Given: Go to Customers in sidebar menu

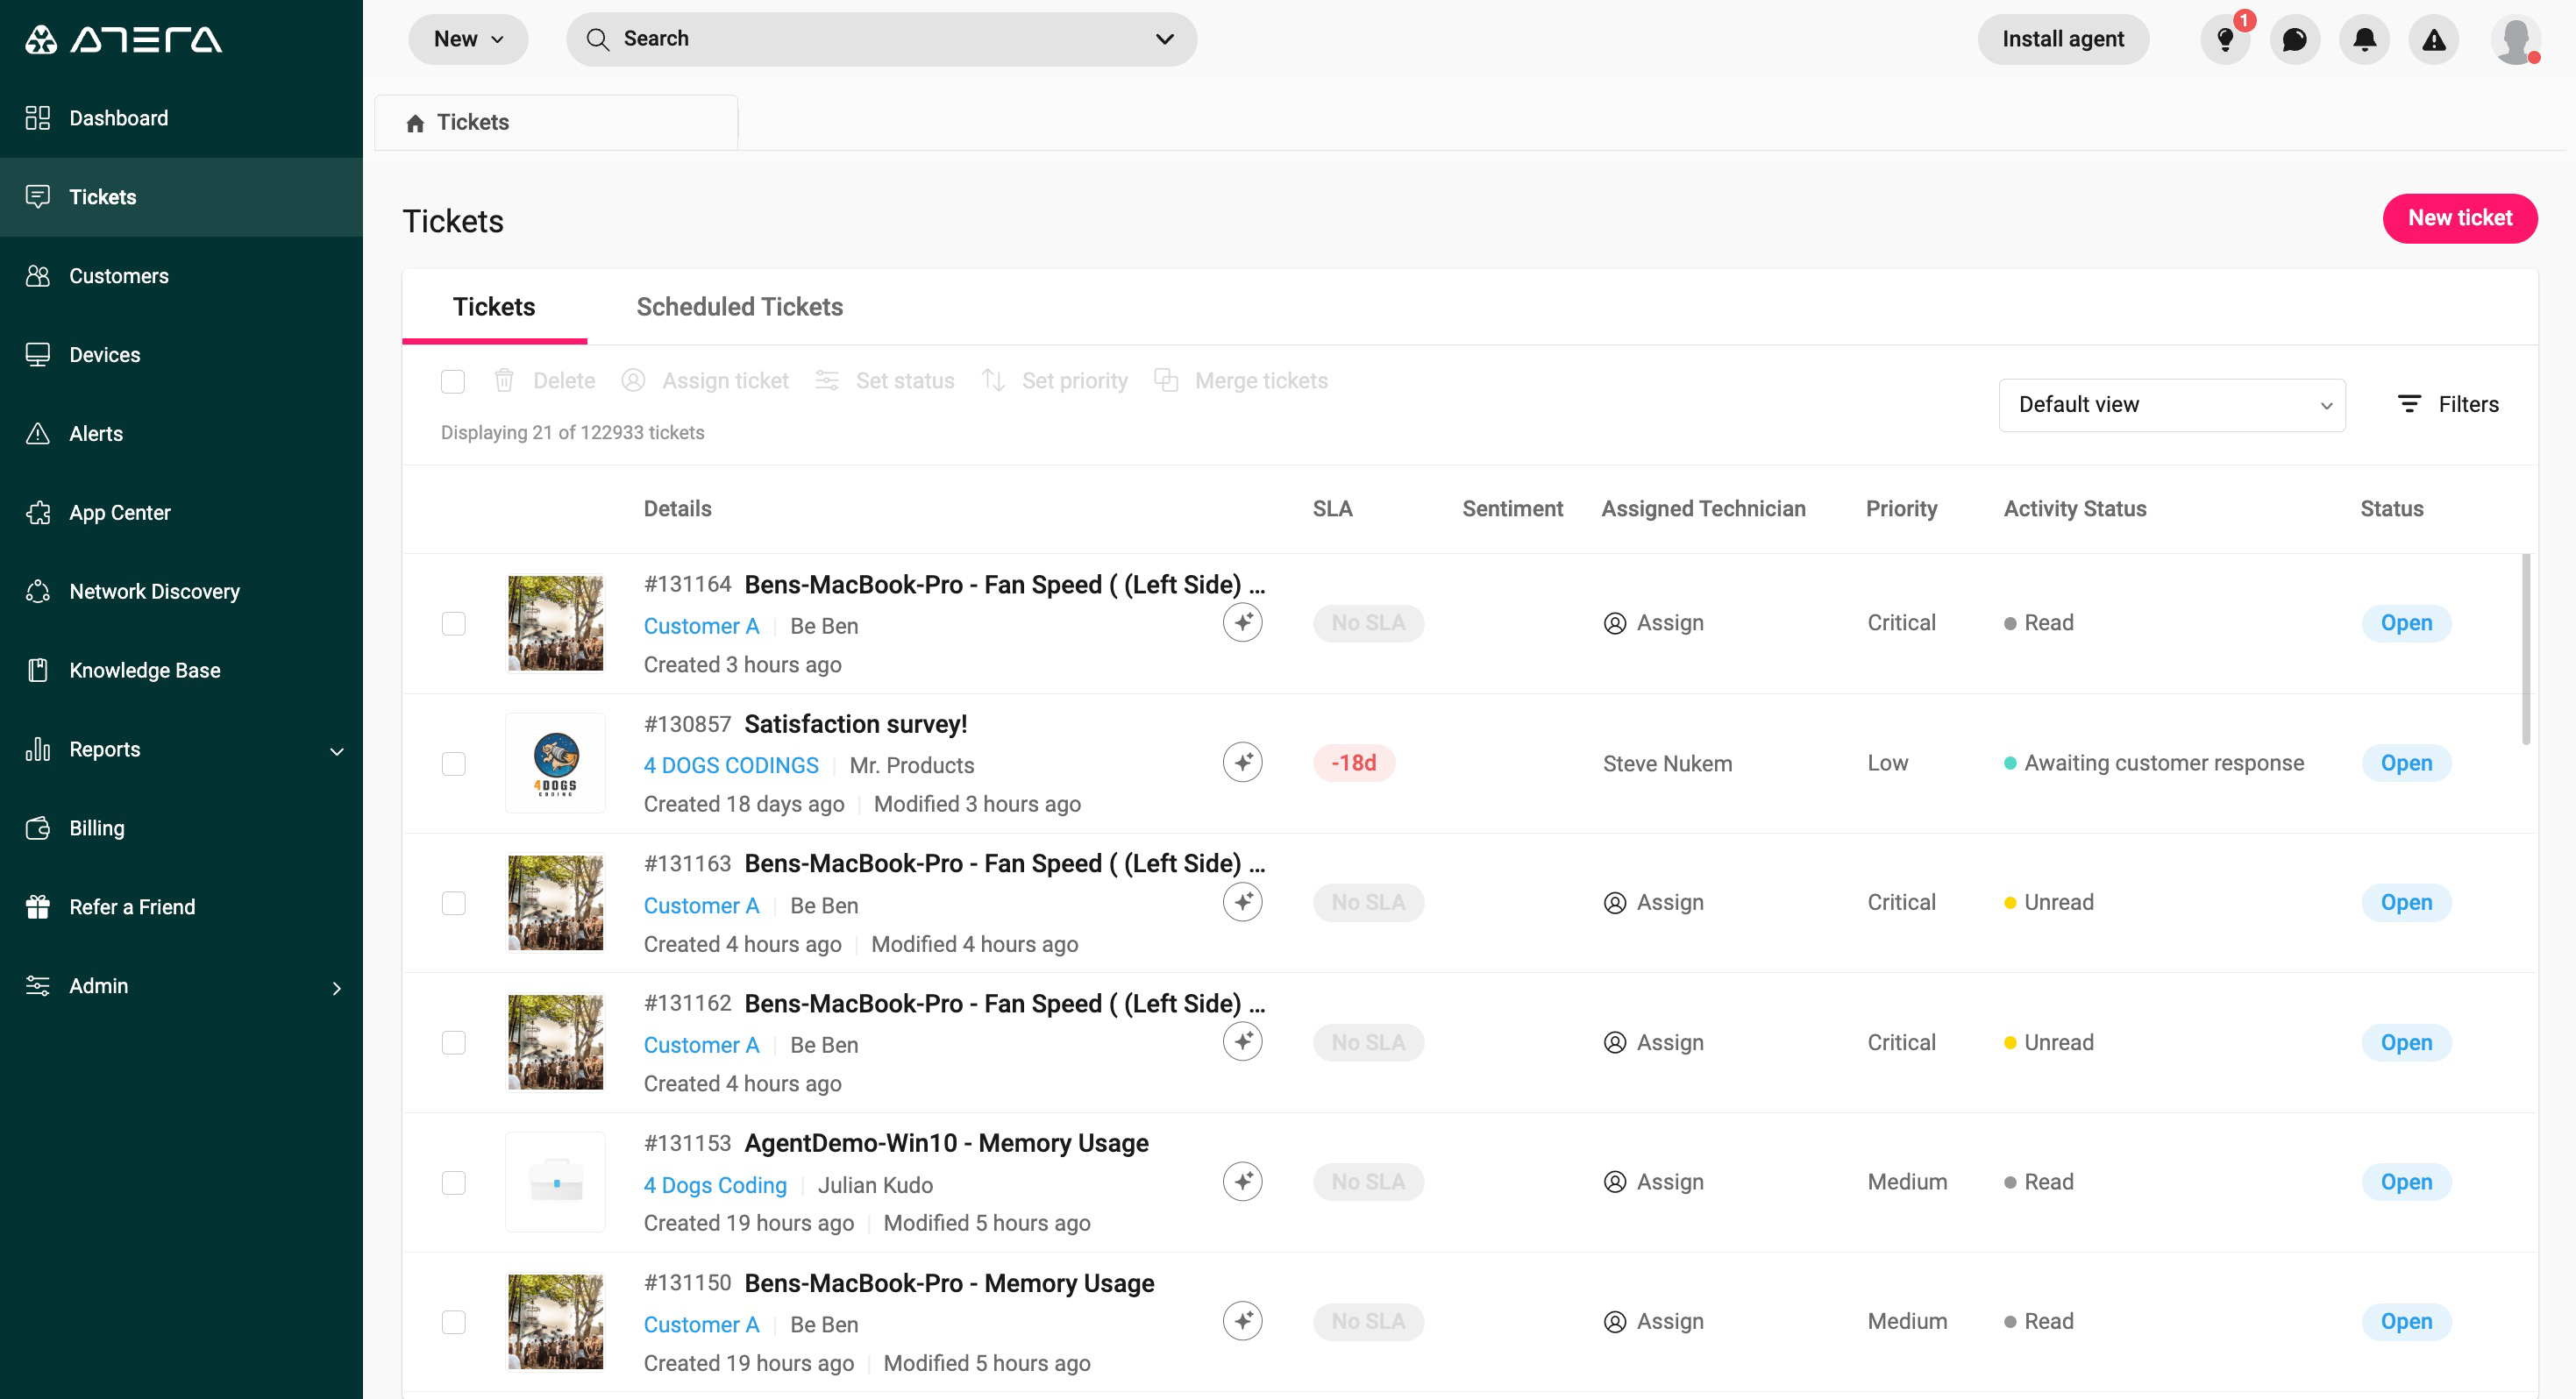Looking at the screenshot, I should [x=118, y=275].
